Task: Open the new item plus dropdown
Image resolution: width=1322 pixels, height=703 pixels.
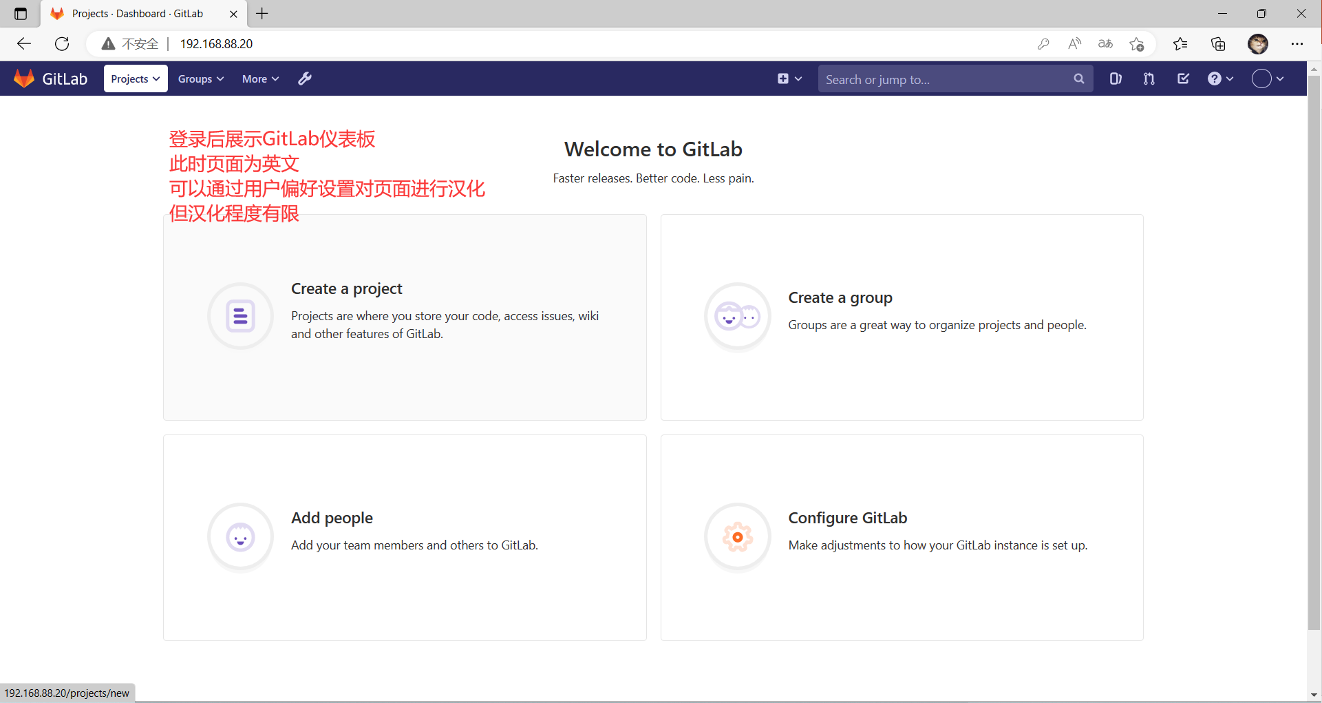Action: [789, 78]
